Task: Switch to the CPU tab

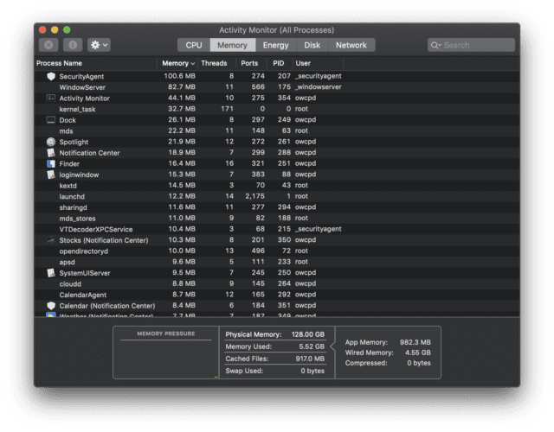Action: [194, 45]
